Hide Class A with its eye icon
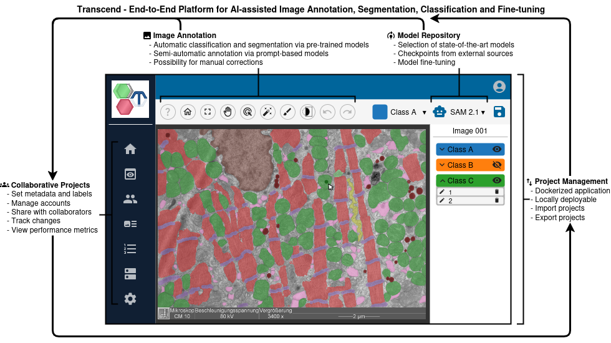 click(x=497, y=150)
